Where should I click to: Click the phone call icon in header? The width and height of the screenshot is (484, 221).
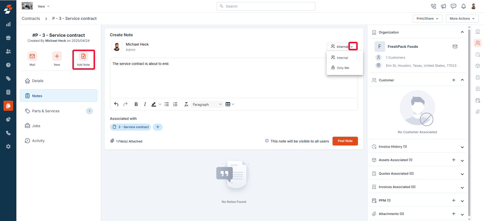coord(434,6)
